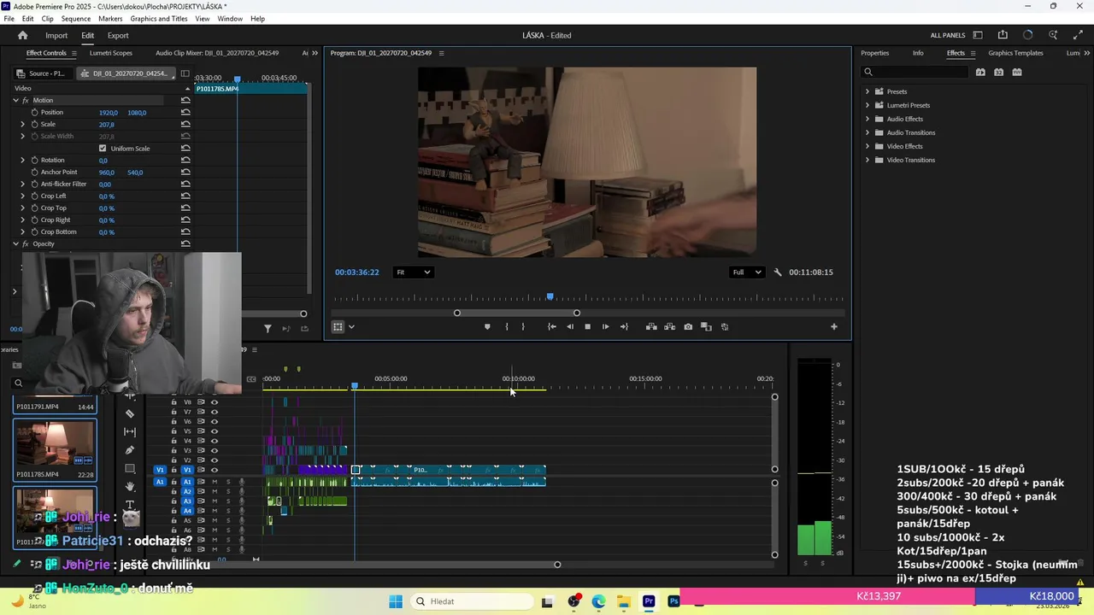The width and height of the screenshot is (1094, 615).
Task: Click the filter funnel icon in Effect Controls
Action: tap(268, 328)
